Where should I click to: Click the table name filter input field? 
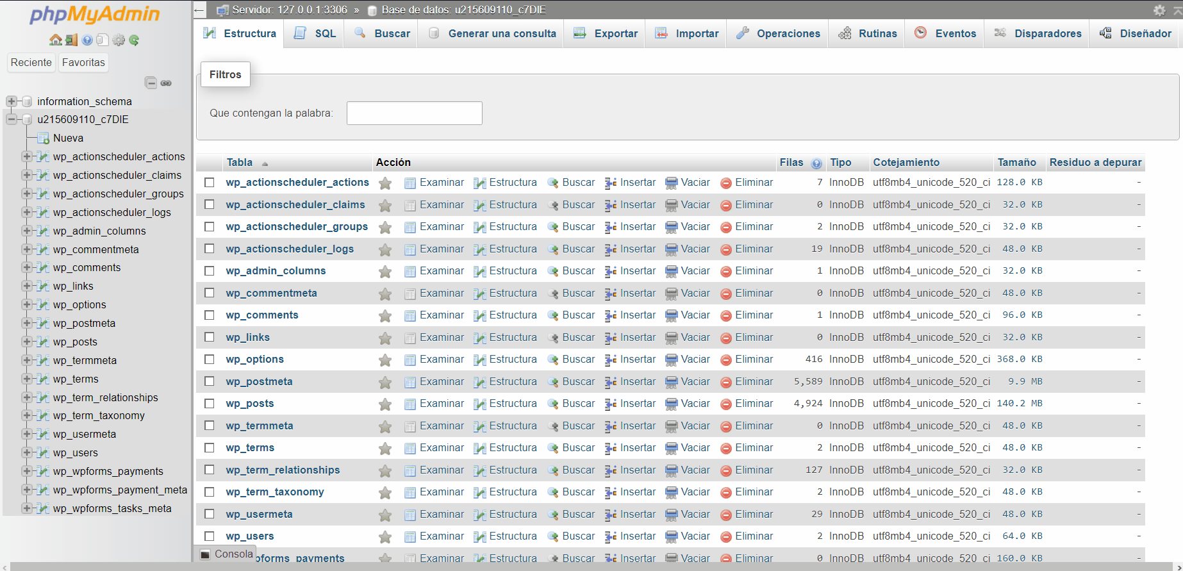pyautogui.click(x=414, y=113)
